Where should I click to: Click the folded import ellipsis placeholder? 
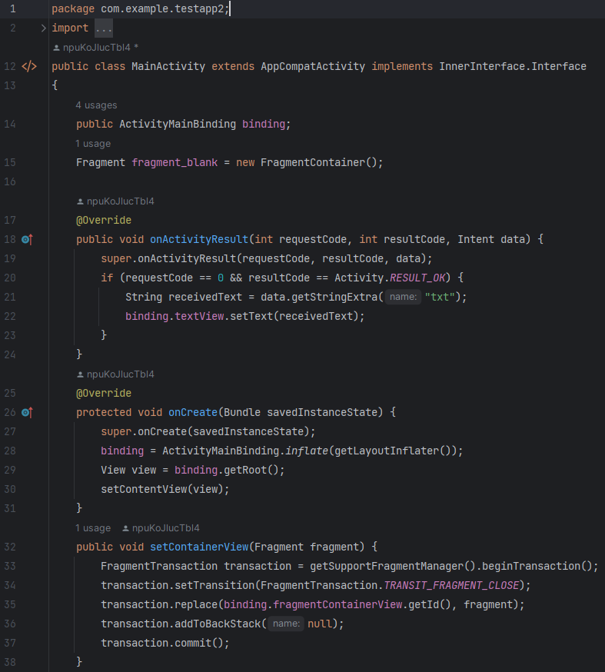(x=104, y=28)
